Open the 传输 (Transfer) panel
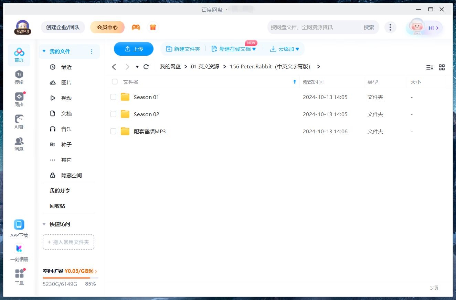 click(19, 76)
